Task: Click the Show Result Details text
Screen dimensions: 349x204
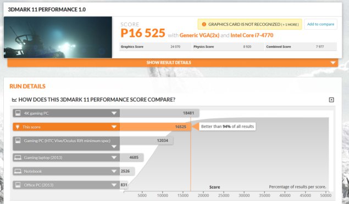Action: pos(169,63)
